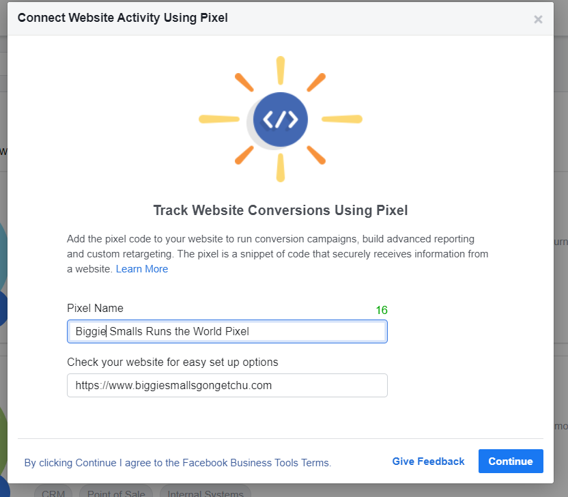
Task: Click the top yellow sun ray above the pixel icon
Action: pyautogui.click(x=281, y=70)
